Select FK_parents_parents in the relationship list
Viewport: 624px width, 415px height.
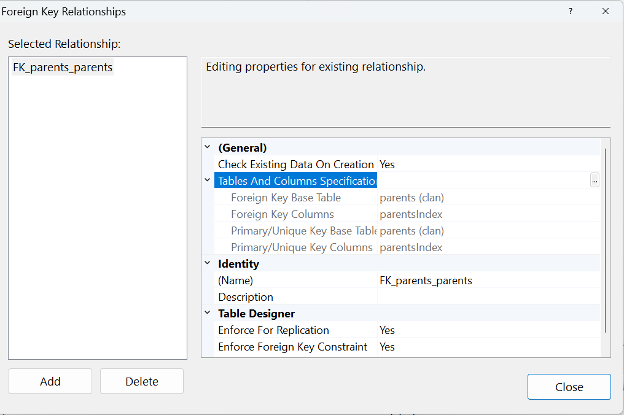pyautogui.click(x=63, y=68)
